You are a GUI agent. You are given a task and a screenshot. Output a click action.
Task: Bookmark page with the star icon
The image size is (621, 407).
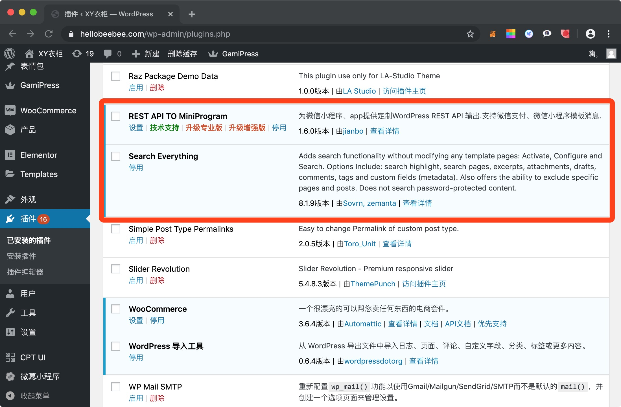(x=470, y=34)
